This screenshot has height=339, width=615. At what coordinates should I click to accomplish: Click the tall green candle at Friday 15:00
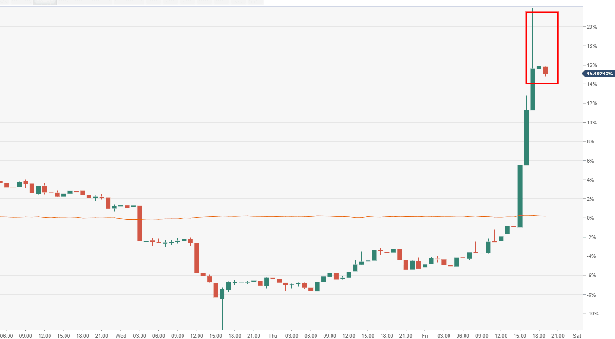pyautogui.click(x=520, y=196)
